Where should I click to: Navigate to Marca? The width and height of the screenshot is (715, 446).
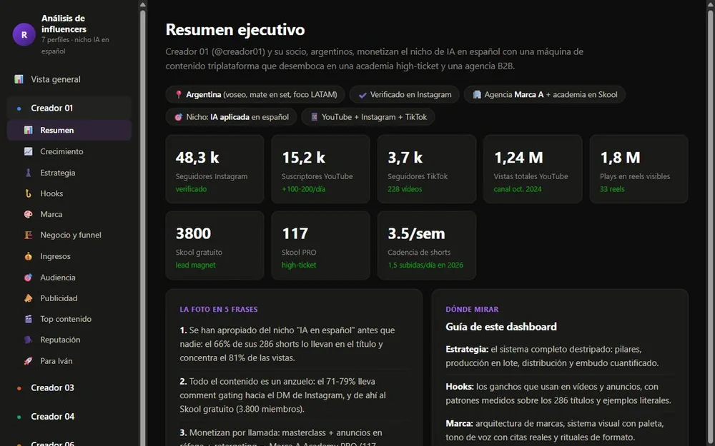pos(69,214)
